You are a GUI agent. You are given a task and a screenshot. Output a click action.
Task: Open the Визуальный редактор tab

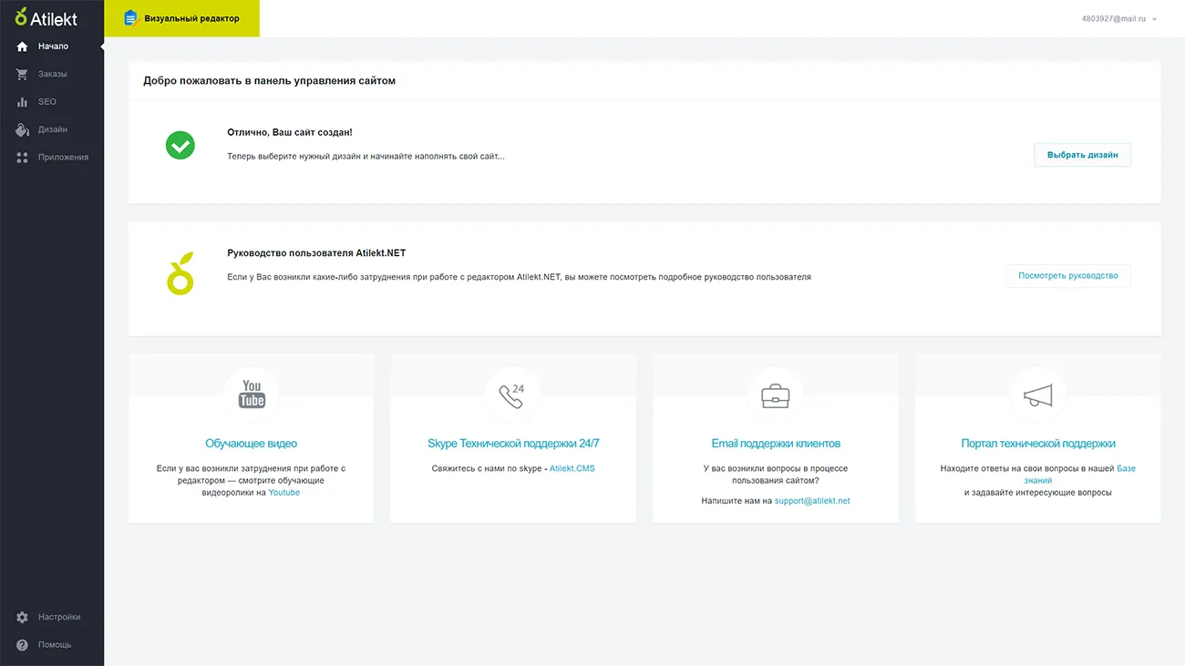(182, 18)
